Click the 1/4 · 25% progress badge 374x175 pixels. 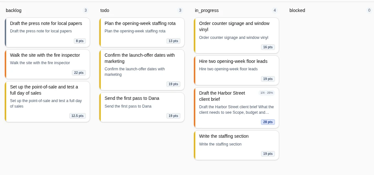pos(266,93)
